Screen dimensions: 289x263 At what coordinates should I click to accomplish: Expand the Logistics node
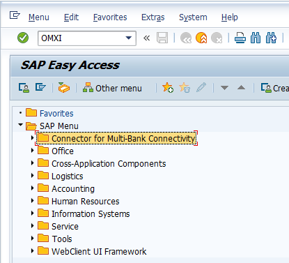[x=33, y=176]
